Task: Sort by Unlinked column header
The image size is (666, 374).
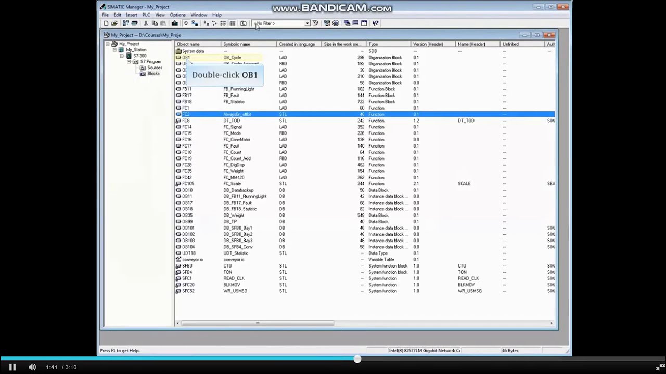Action: [522, 44]
